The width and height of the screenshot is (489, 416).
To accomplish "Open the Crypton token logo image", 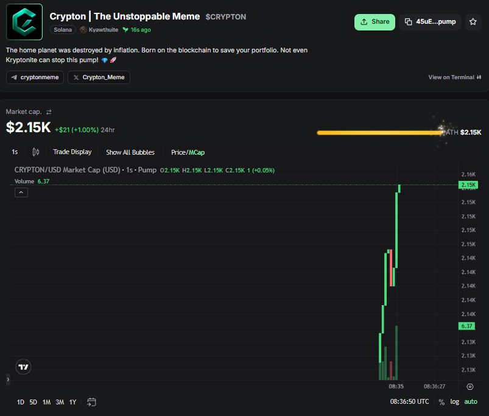I will tap(24, 22).
